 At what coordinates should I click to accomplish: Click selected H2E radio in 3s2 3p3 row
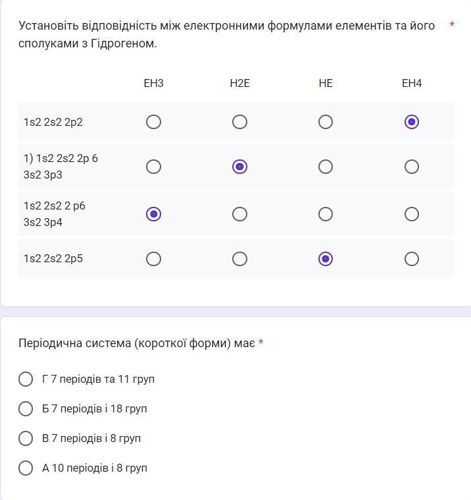239,167
